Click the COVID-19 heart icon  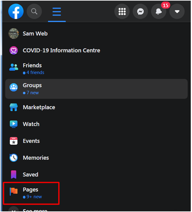click(x=14, y=50)
